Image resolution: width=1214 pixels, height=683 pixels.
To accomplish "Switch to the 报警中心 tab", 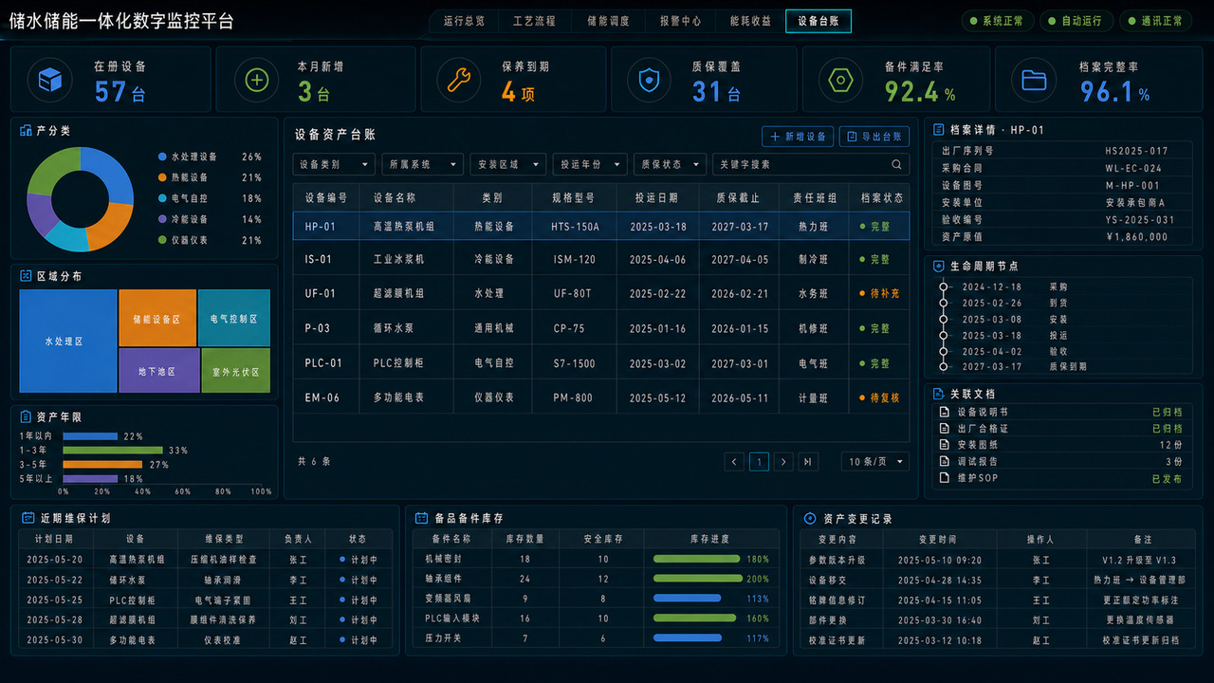I will (x=681, y=21).
